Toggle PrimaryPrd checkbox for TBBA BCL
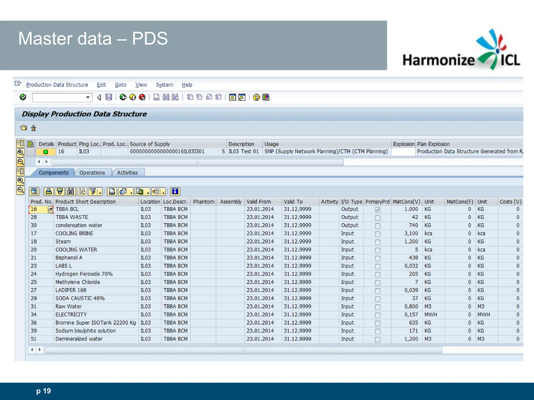The width and height of the screenshot is (534, 400). click(x=377, y=210)
